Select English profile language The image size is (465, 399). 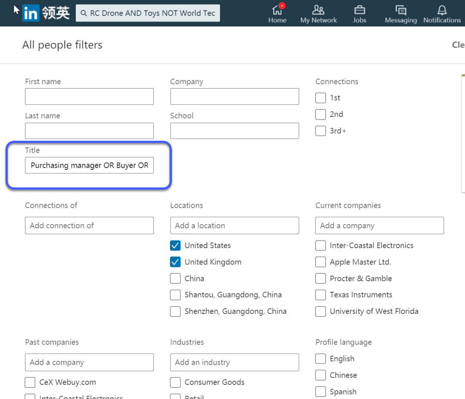(x=320, y=359)
